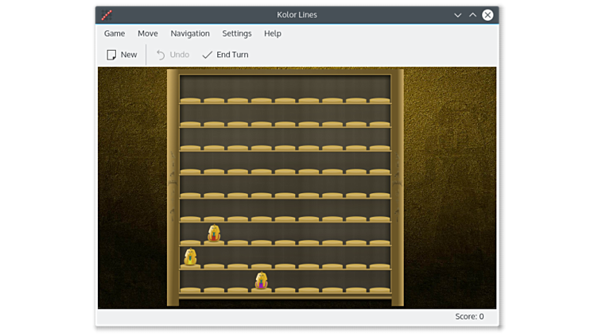598x336 pixels.
Task: Minimize the Kolor Lines window
Action: tap(457, 15)
